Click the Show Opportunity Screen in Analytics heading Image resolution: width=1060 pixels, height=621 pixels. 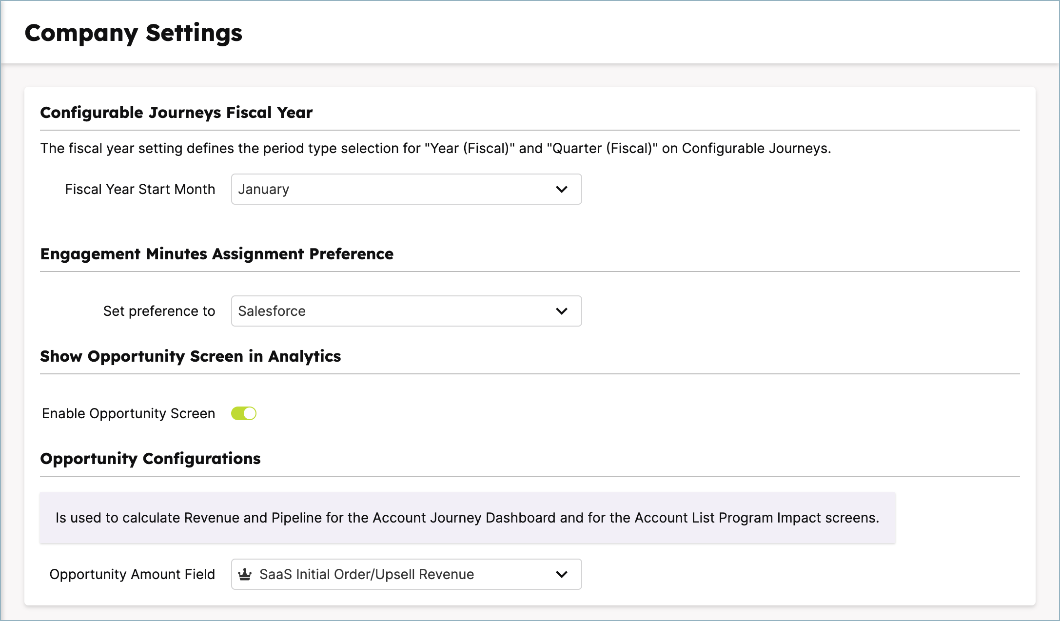[x=190, y=356]
